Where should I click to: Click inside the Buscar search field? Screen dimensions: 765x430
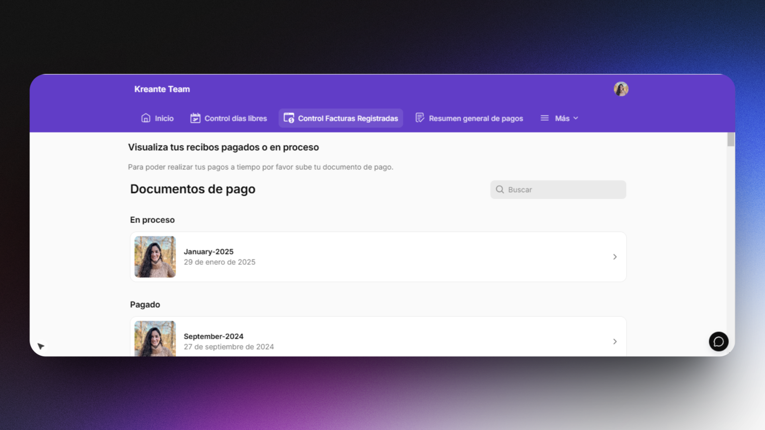558,190
